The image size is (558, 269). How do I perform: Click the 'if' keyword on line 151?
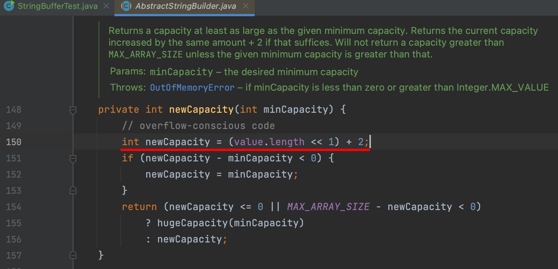pos(128,158)
